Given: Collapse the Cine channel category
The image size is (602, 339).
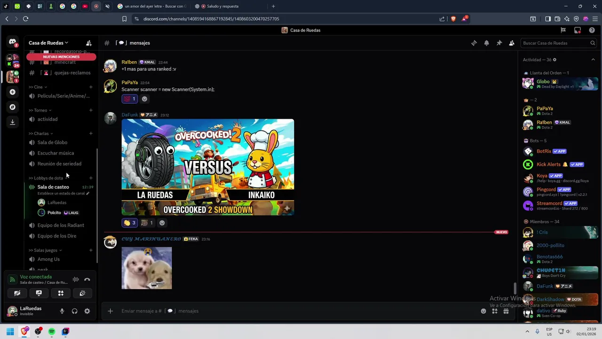Looking at the screenshot, I should (38, 87).
